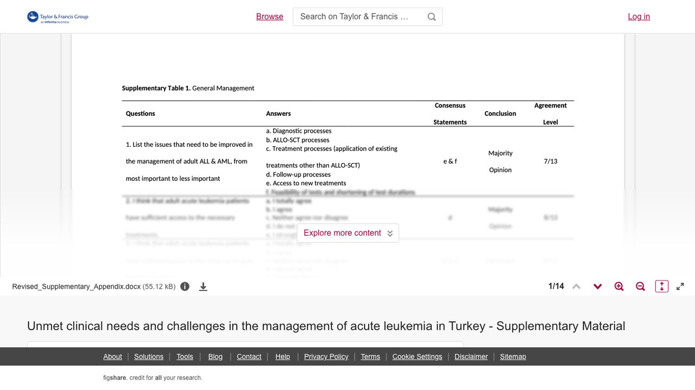Open Contact footer link
Viewport: 695px width, 390px height.
[x=249, y=356]
